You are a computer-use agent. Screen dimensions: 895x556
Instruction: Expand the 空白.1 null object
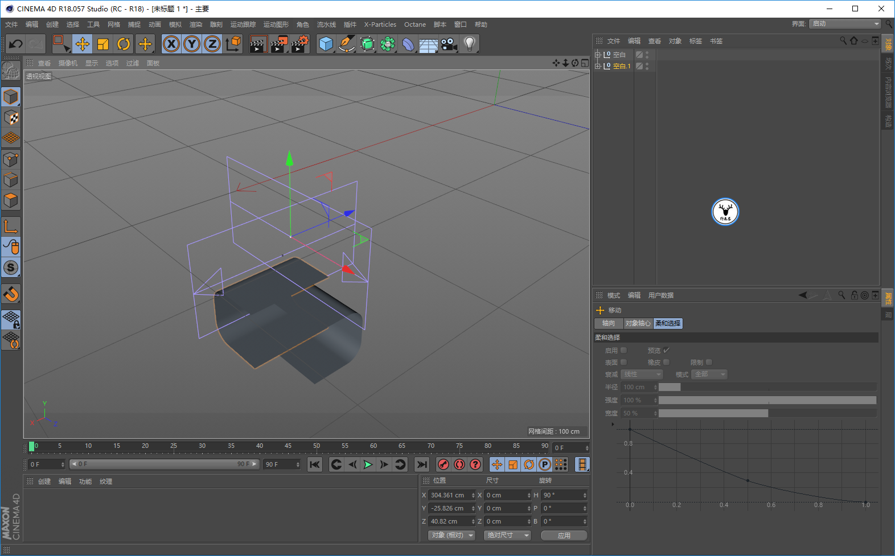pos(598,66)
